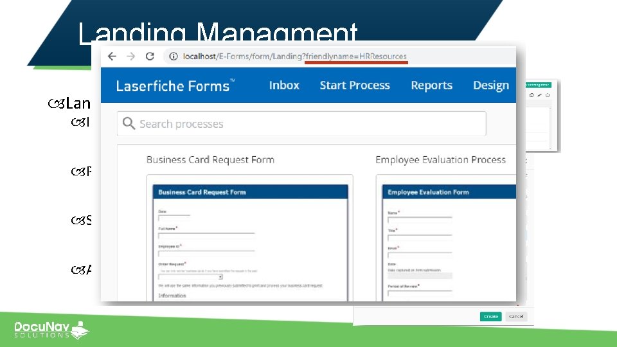The width and height of the screenshot is (617, 347).
Task: Click the Laserfiche Forms logo
Action: [175, 85]
